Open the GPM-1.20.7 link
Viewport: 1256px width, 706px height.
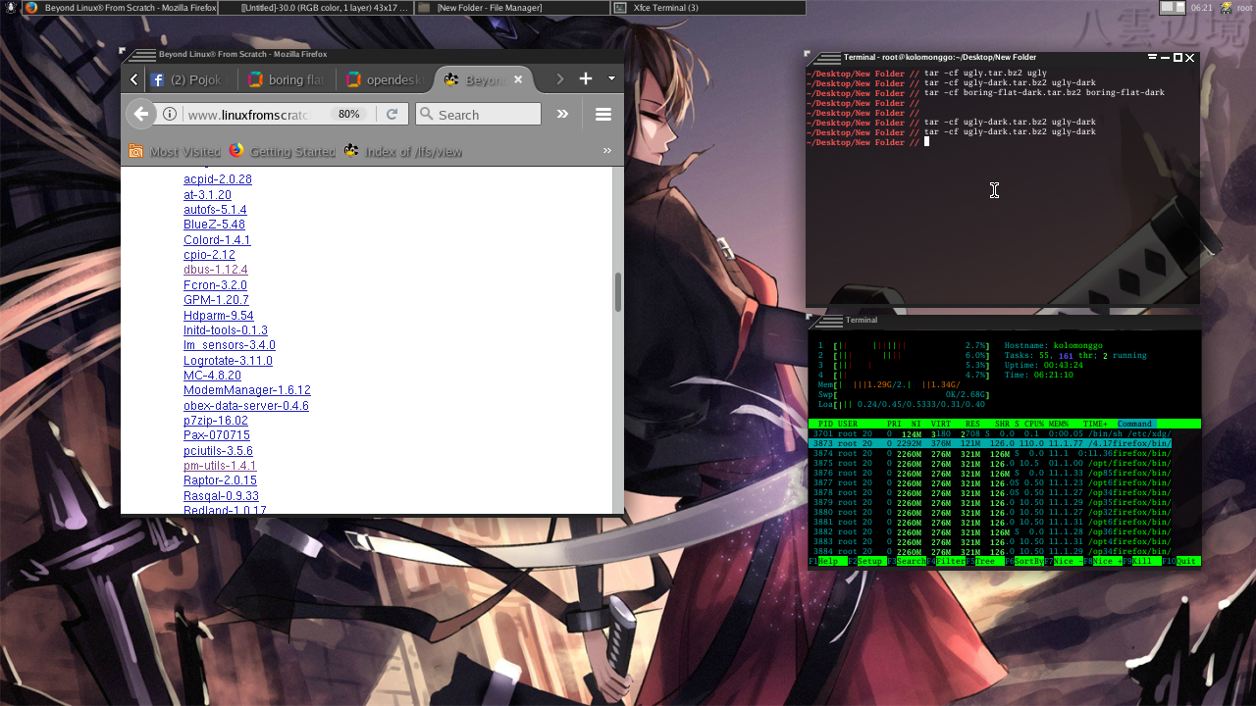(x=216, y=300)
